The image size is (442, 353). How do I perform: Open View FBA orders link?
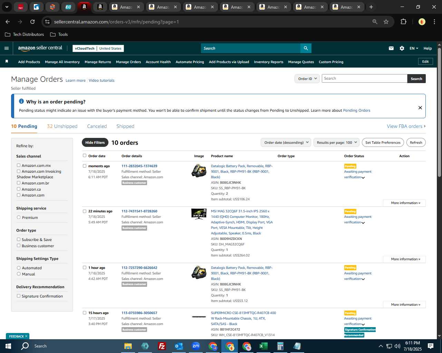(406, 126)
